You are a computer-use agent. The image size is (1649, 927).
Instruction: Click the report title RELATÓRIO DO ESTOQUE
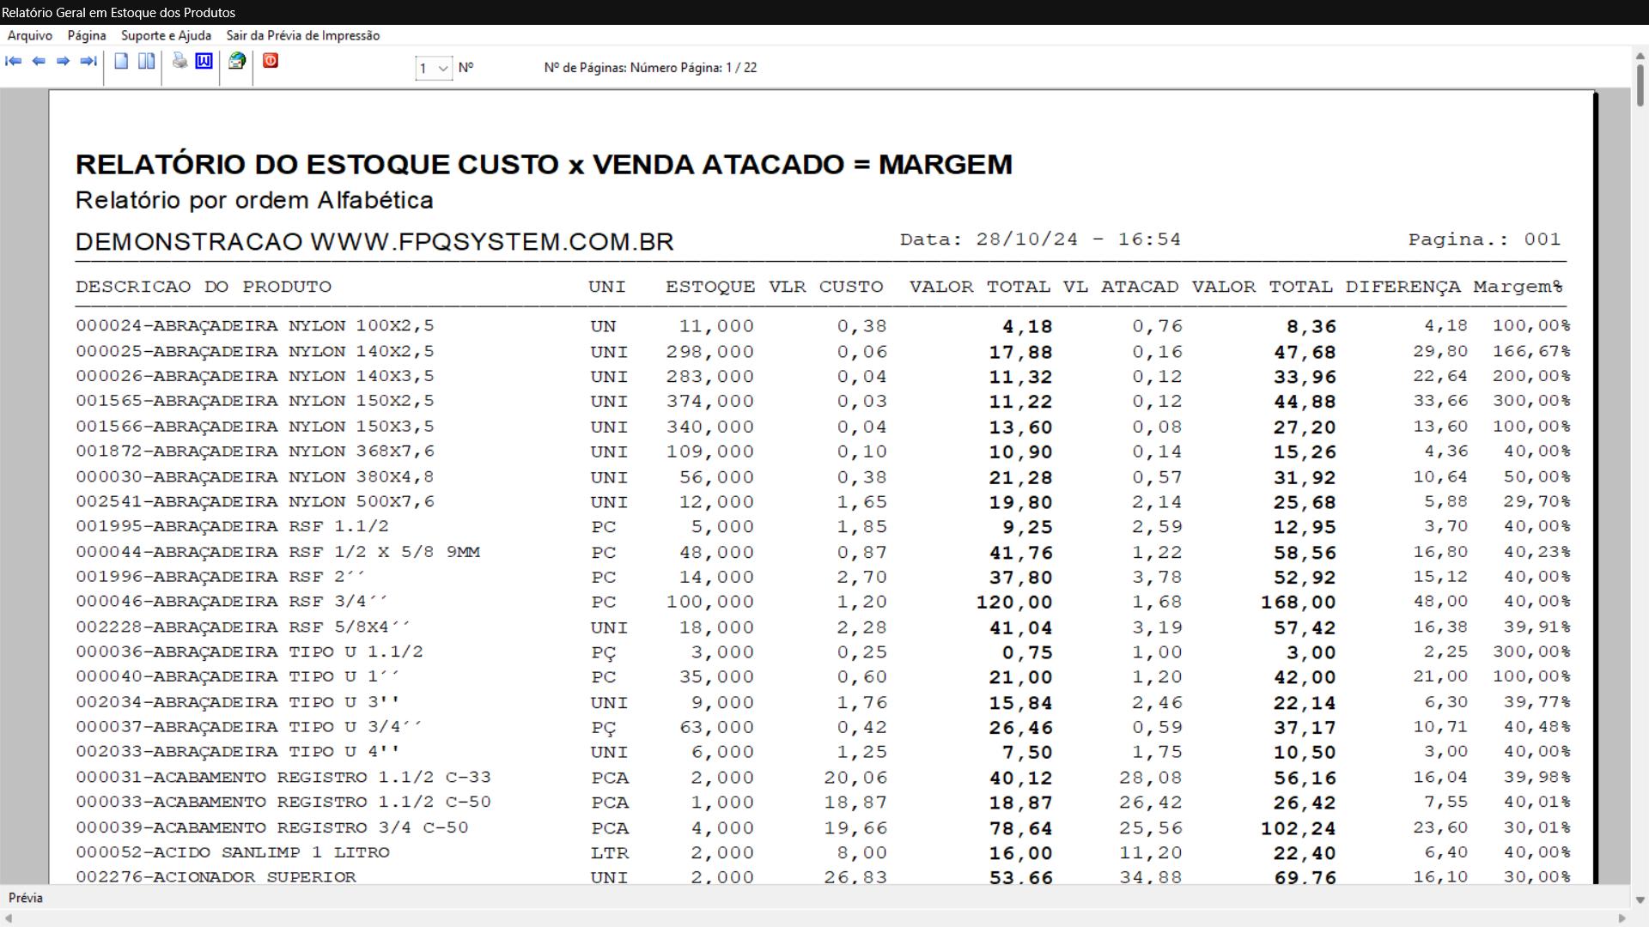545,164
